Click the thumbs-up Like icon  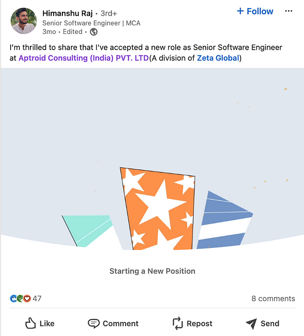30,323
